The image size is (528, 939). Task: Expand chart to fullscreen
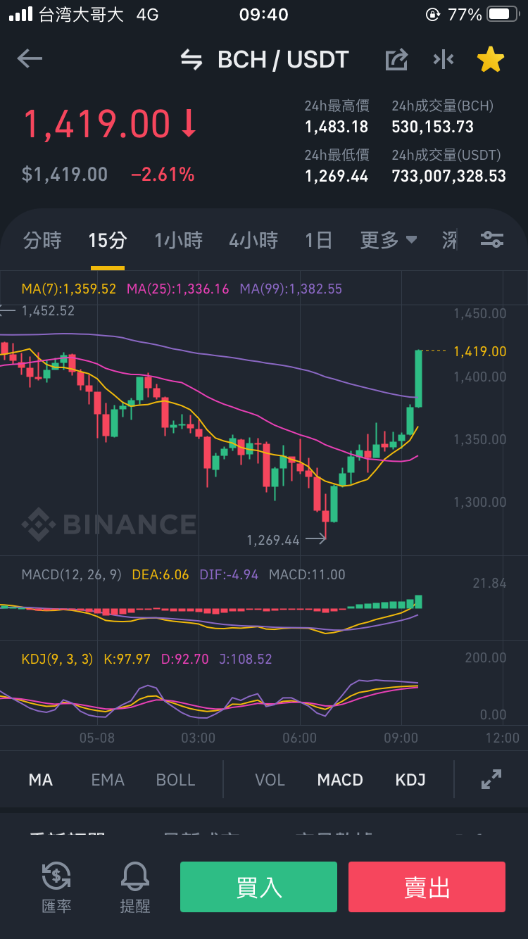coord(491,779)
